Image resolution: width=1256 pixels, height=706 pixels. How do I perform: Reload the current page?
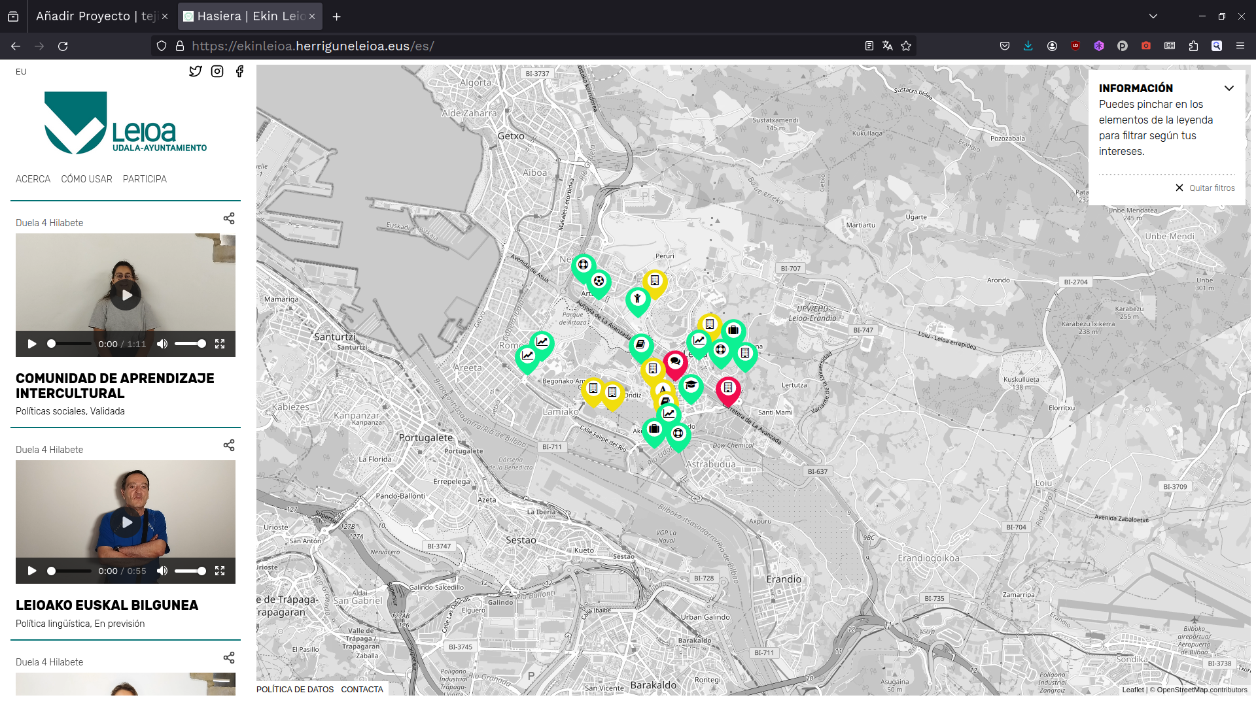[63, 46]
